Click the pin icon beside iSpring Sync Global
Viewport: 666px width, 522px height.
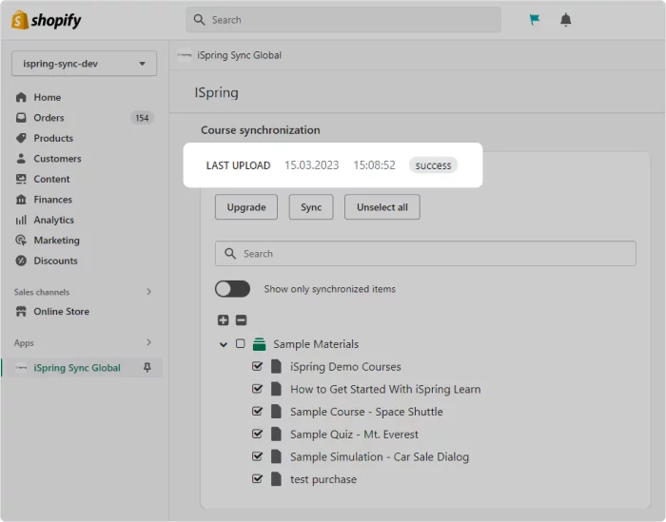pyautogui.click(x=147, y=368)
